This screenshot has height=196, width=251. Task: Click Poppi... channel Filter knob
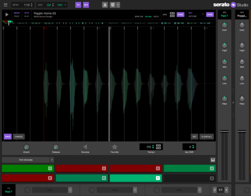pos(242,98)
